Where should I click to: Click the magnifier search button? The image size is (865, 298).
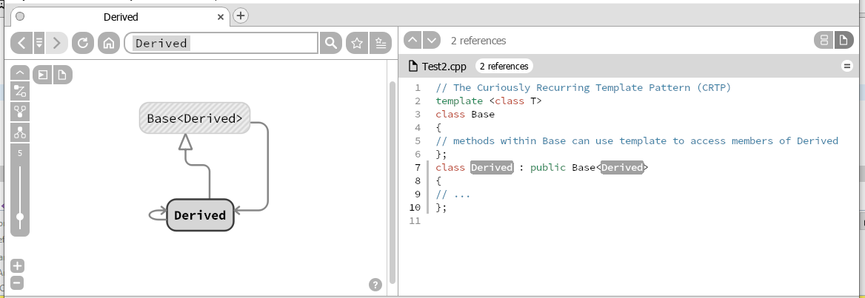pos(330,43)
